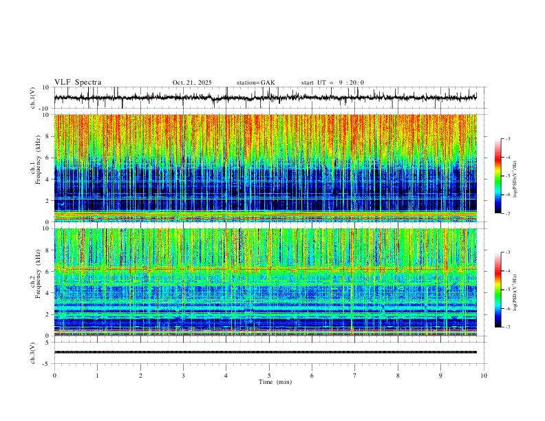Click the "ch.3(V)" axis label
This screenshot has height=421, width=545.
click(33, 353)
